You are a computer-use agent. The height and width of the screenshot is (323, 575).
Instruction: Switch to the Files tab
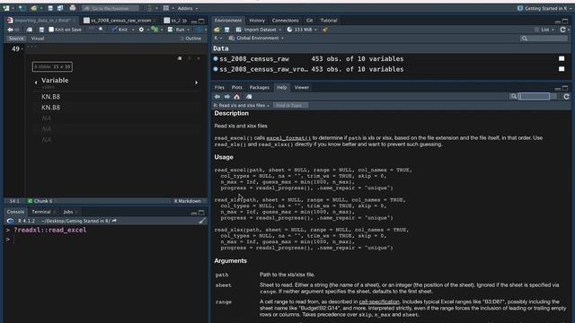219,88
